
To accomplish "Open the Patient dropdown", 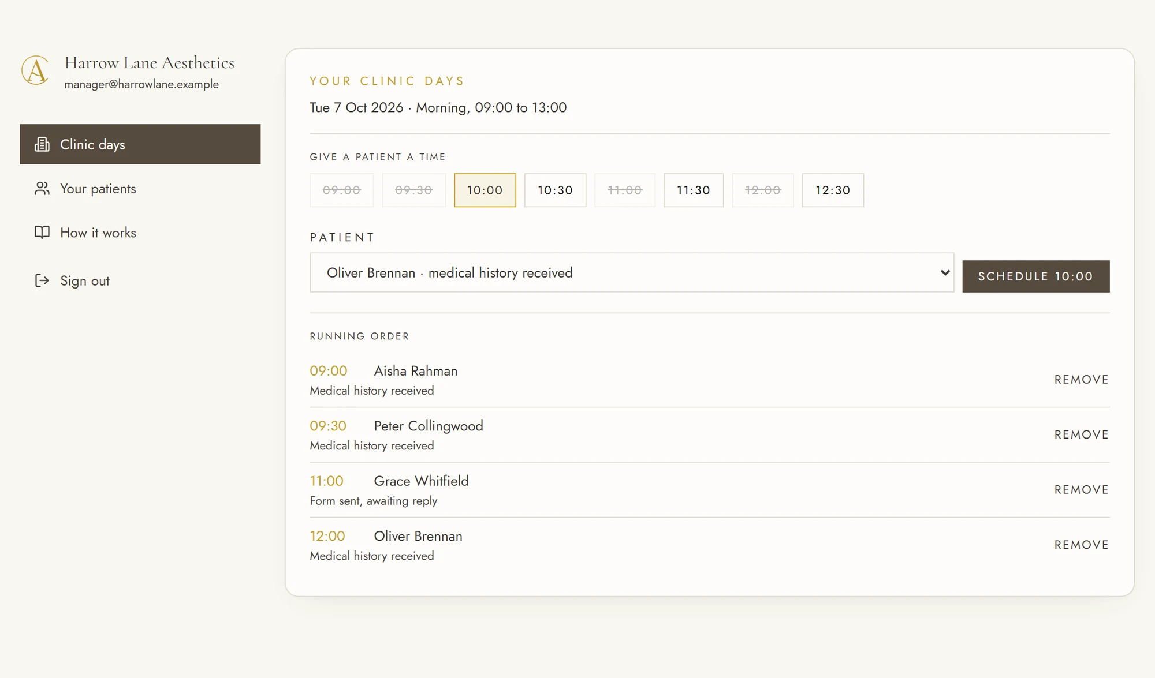I will [632, 272].
